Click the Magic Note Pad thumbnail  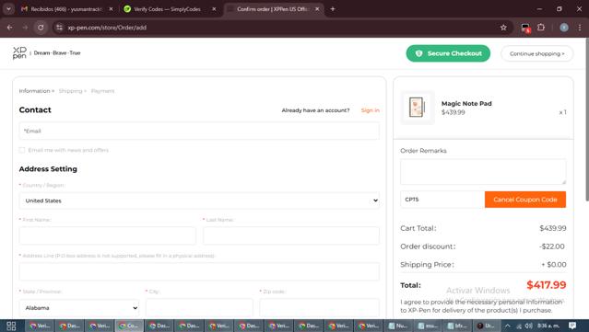[418, 108]
